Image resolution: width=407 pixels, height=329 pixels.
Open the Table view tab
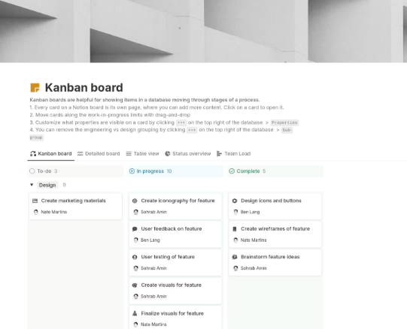[x=142, y=154]
